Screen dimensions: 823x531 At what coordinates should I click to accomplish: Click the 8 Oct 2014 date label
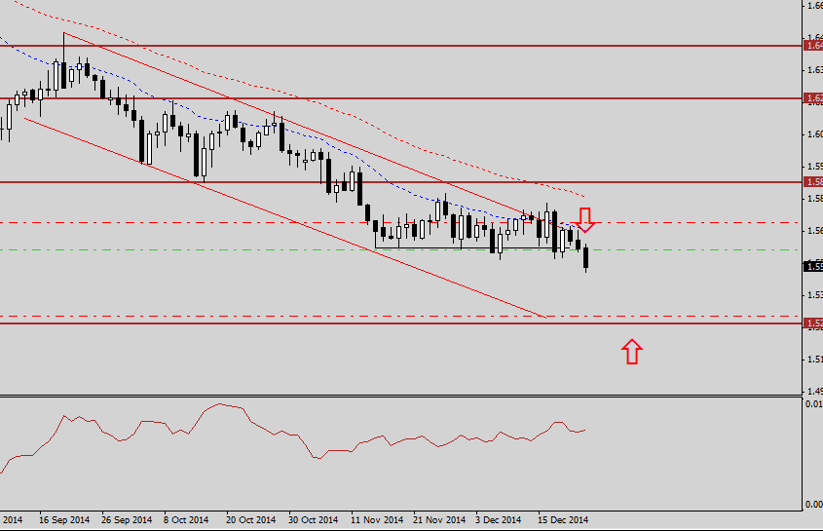point(186,519)
